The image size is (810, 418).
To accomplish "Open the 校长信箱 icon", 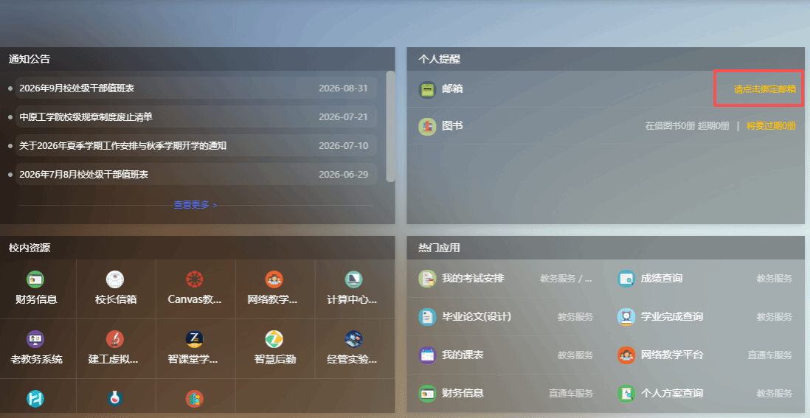I will point(114,279).
